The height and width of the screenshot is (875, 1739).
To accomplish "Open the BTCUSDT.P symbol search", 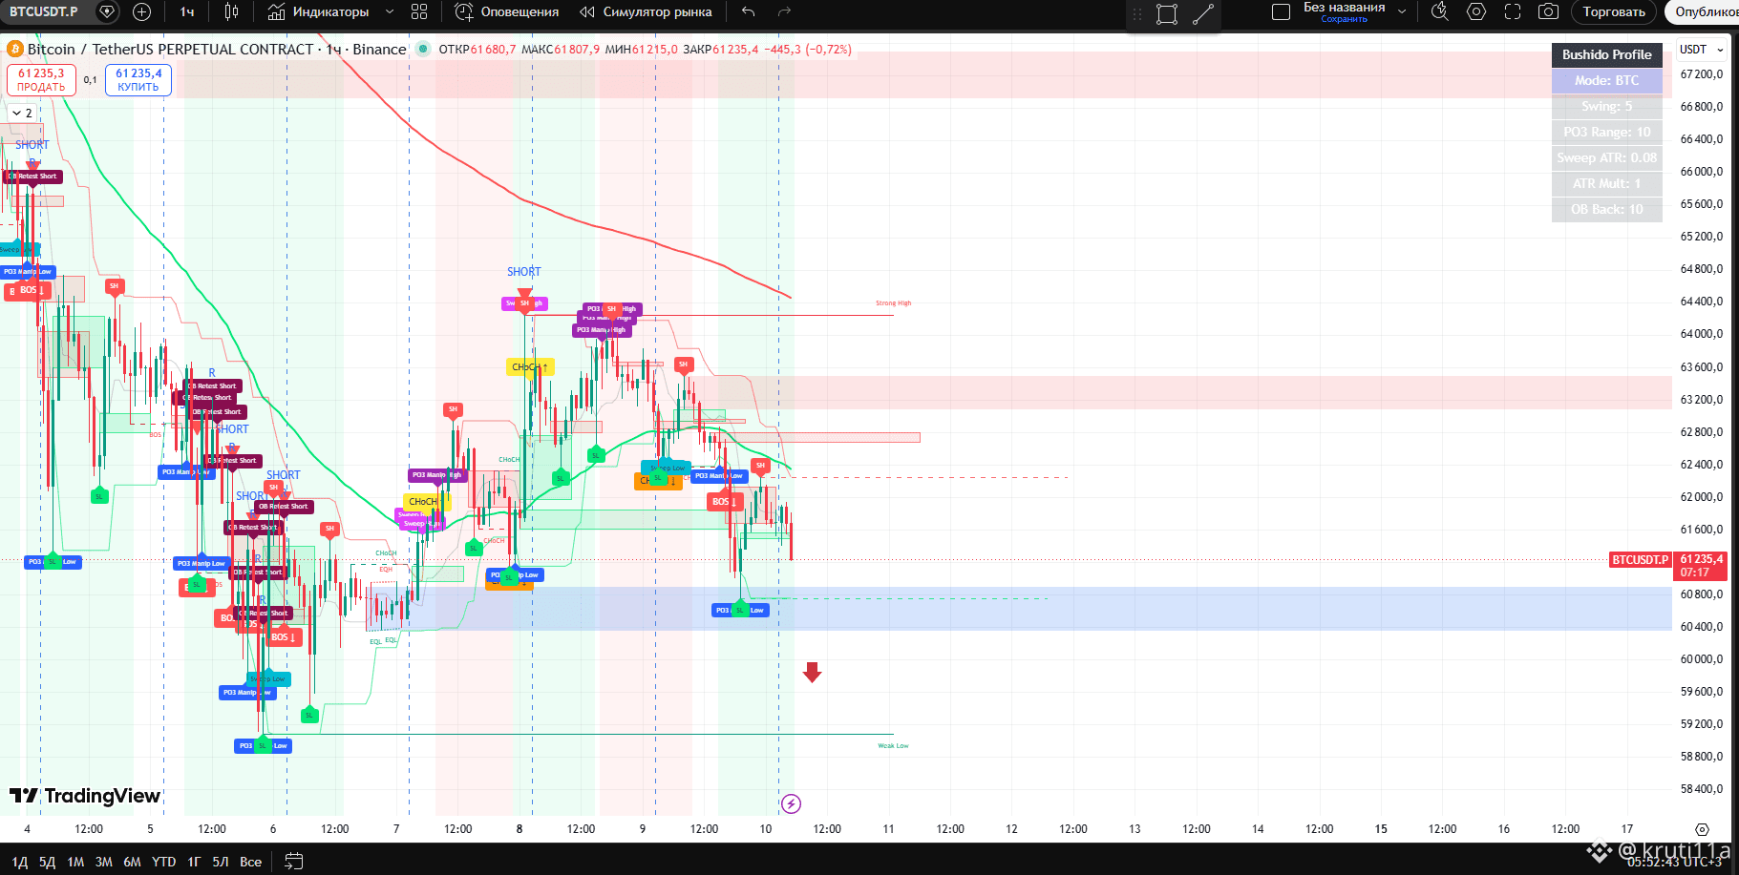I will (44, 11).
